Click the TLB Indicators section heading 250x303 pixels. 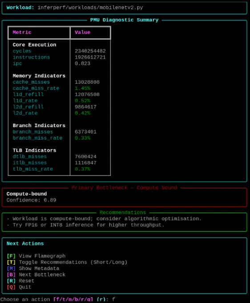[34, 150]
